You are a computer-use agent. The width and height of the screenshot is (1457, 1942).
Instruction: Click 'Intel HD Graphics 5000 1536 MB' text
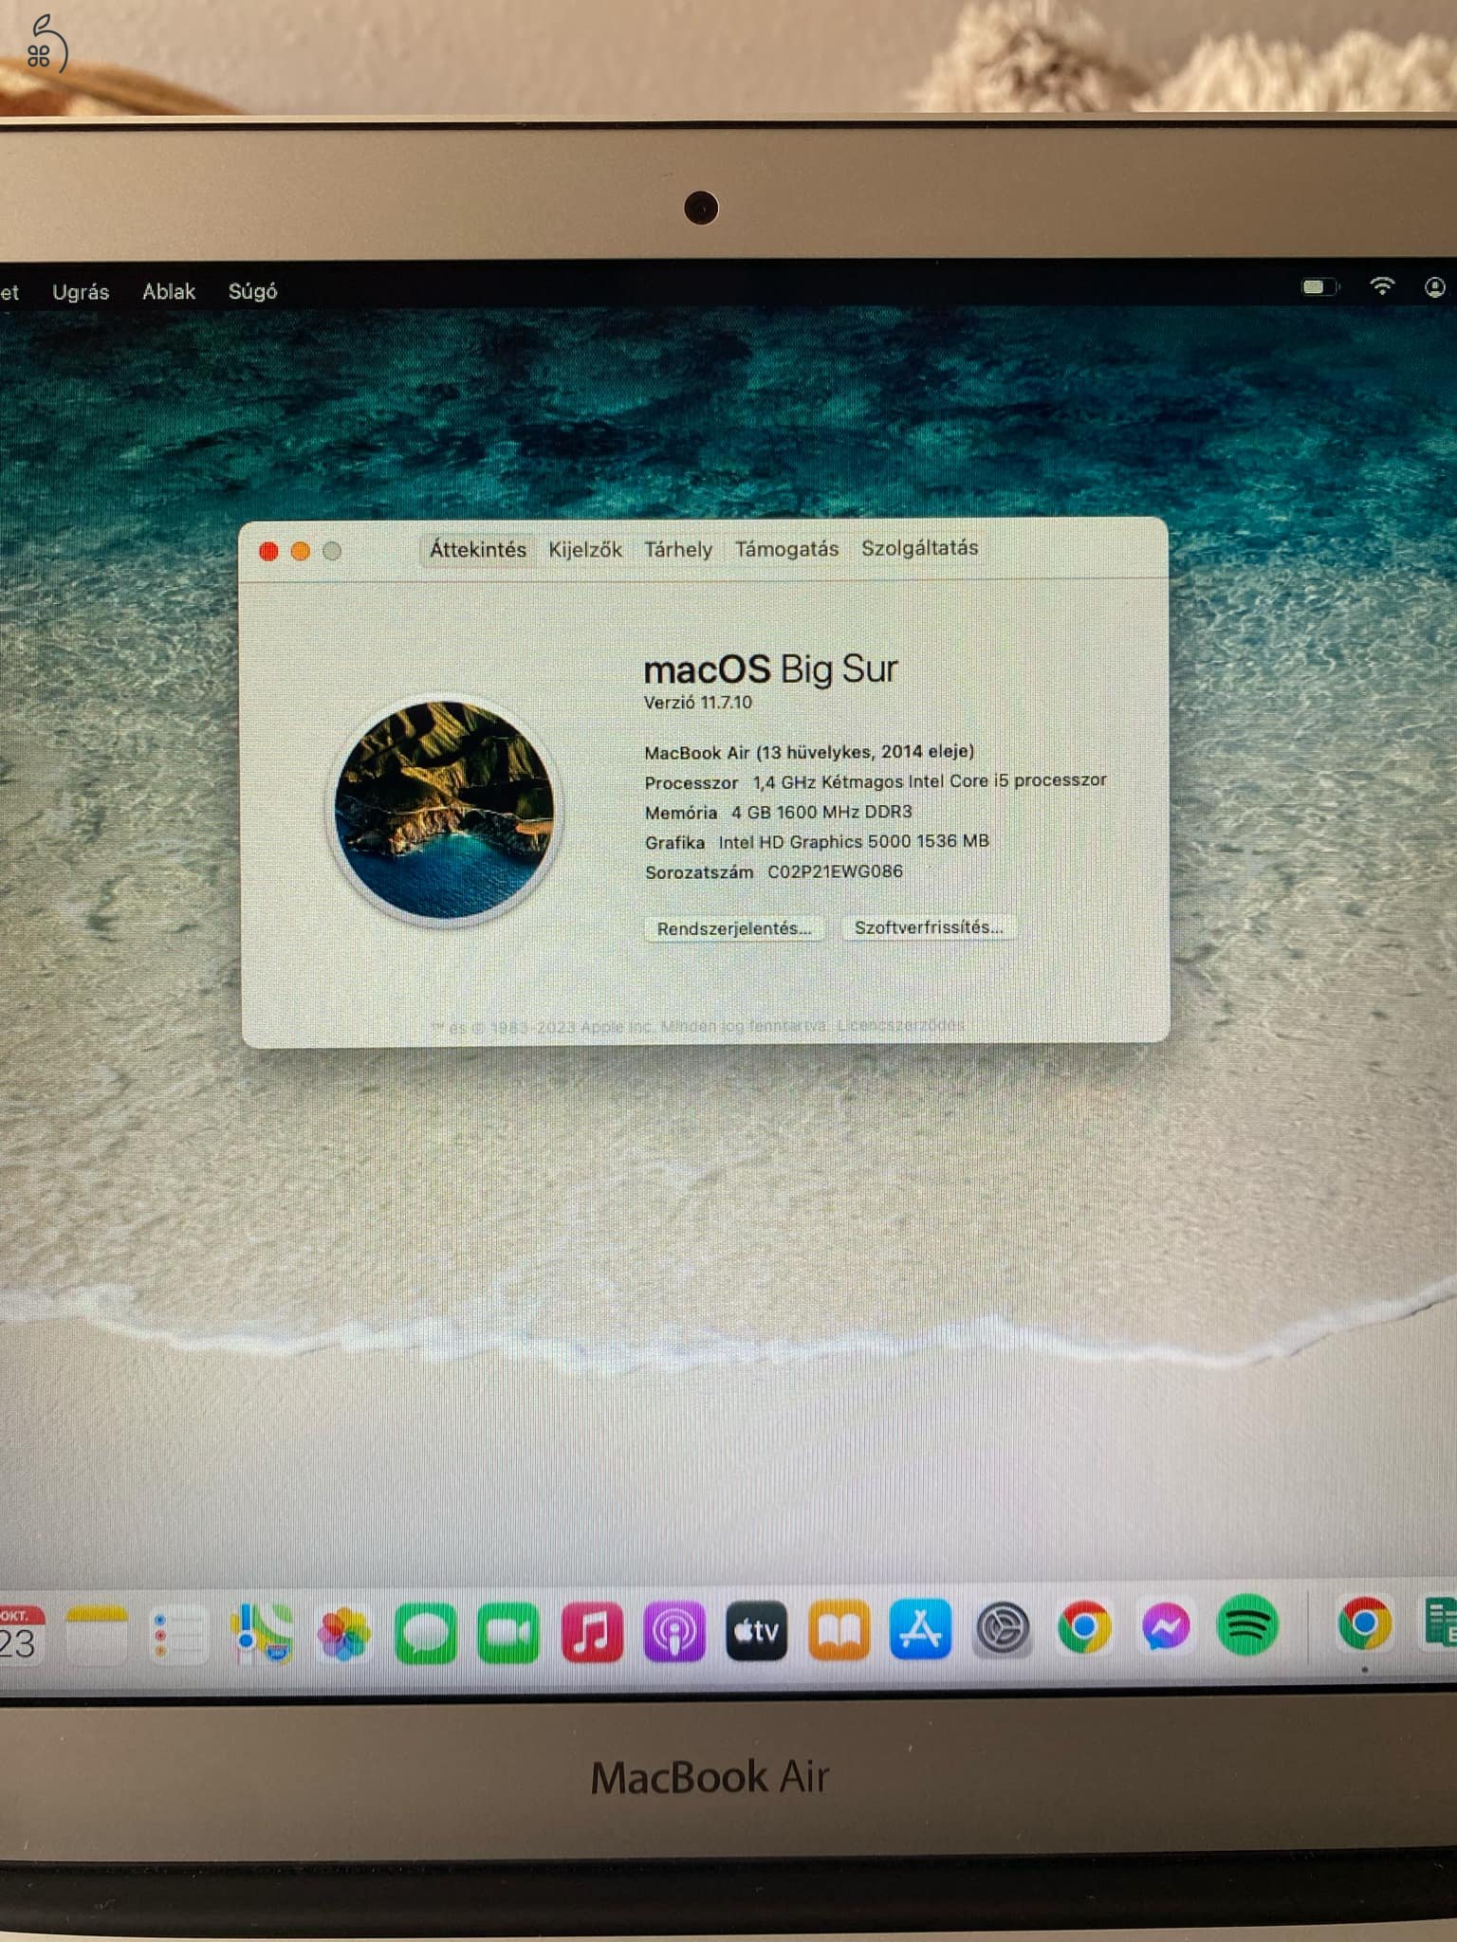[854, 841]
